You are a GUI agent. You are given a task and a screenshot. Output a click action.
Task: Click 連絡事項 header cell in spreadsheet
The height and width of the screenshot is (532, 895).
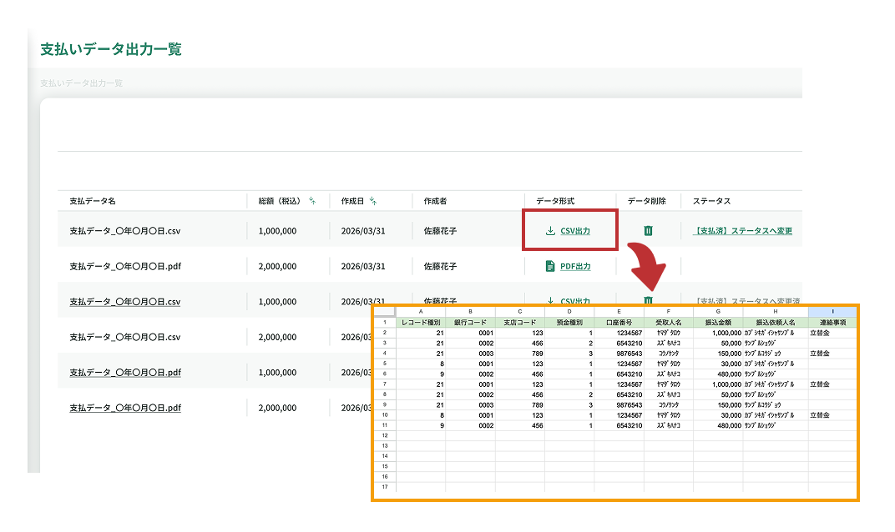[x=832, y=322]
